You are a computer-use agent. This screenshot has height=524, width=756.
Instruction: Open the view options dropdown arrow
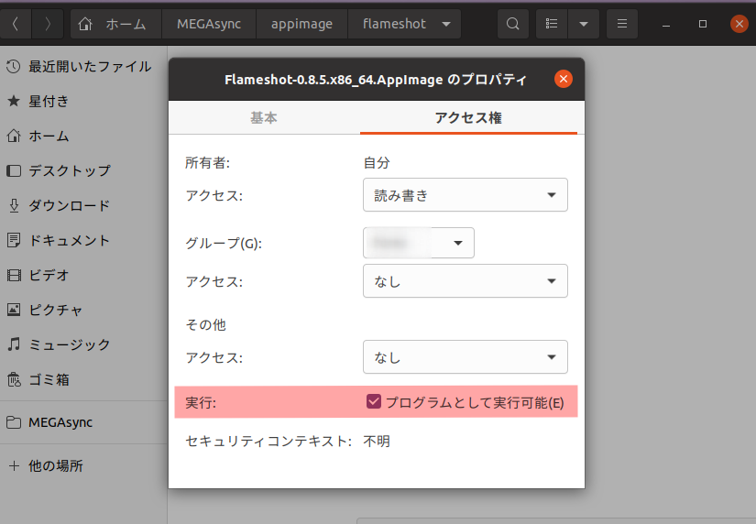584,24
